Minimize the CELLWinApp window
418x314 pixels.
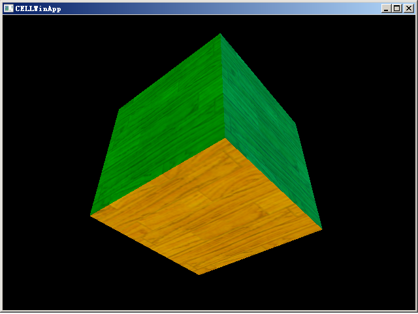(386, 8)
